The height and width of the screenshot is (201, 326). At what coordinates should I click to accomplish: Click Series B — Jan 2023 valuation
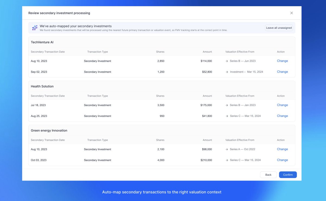coord(243,105)
